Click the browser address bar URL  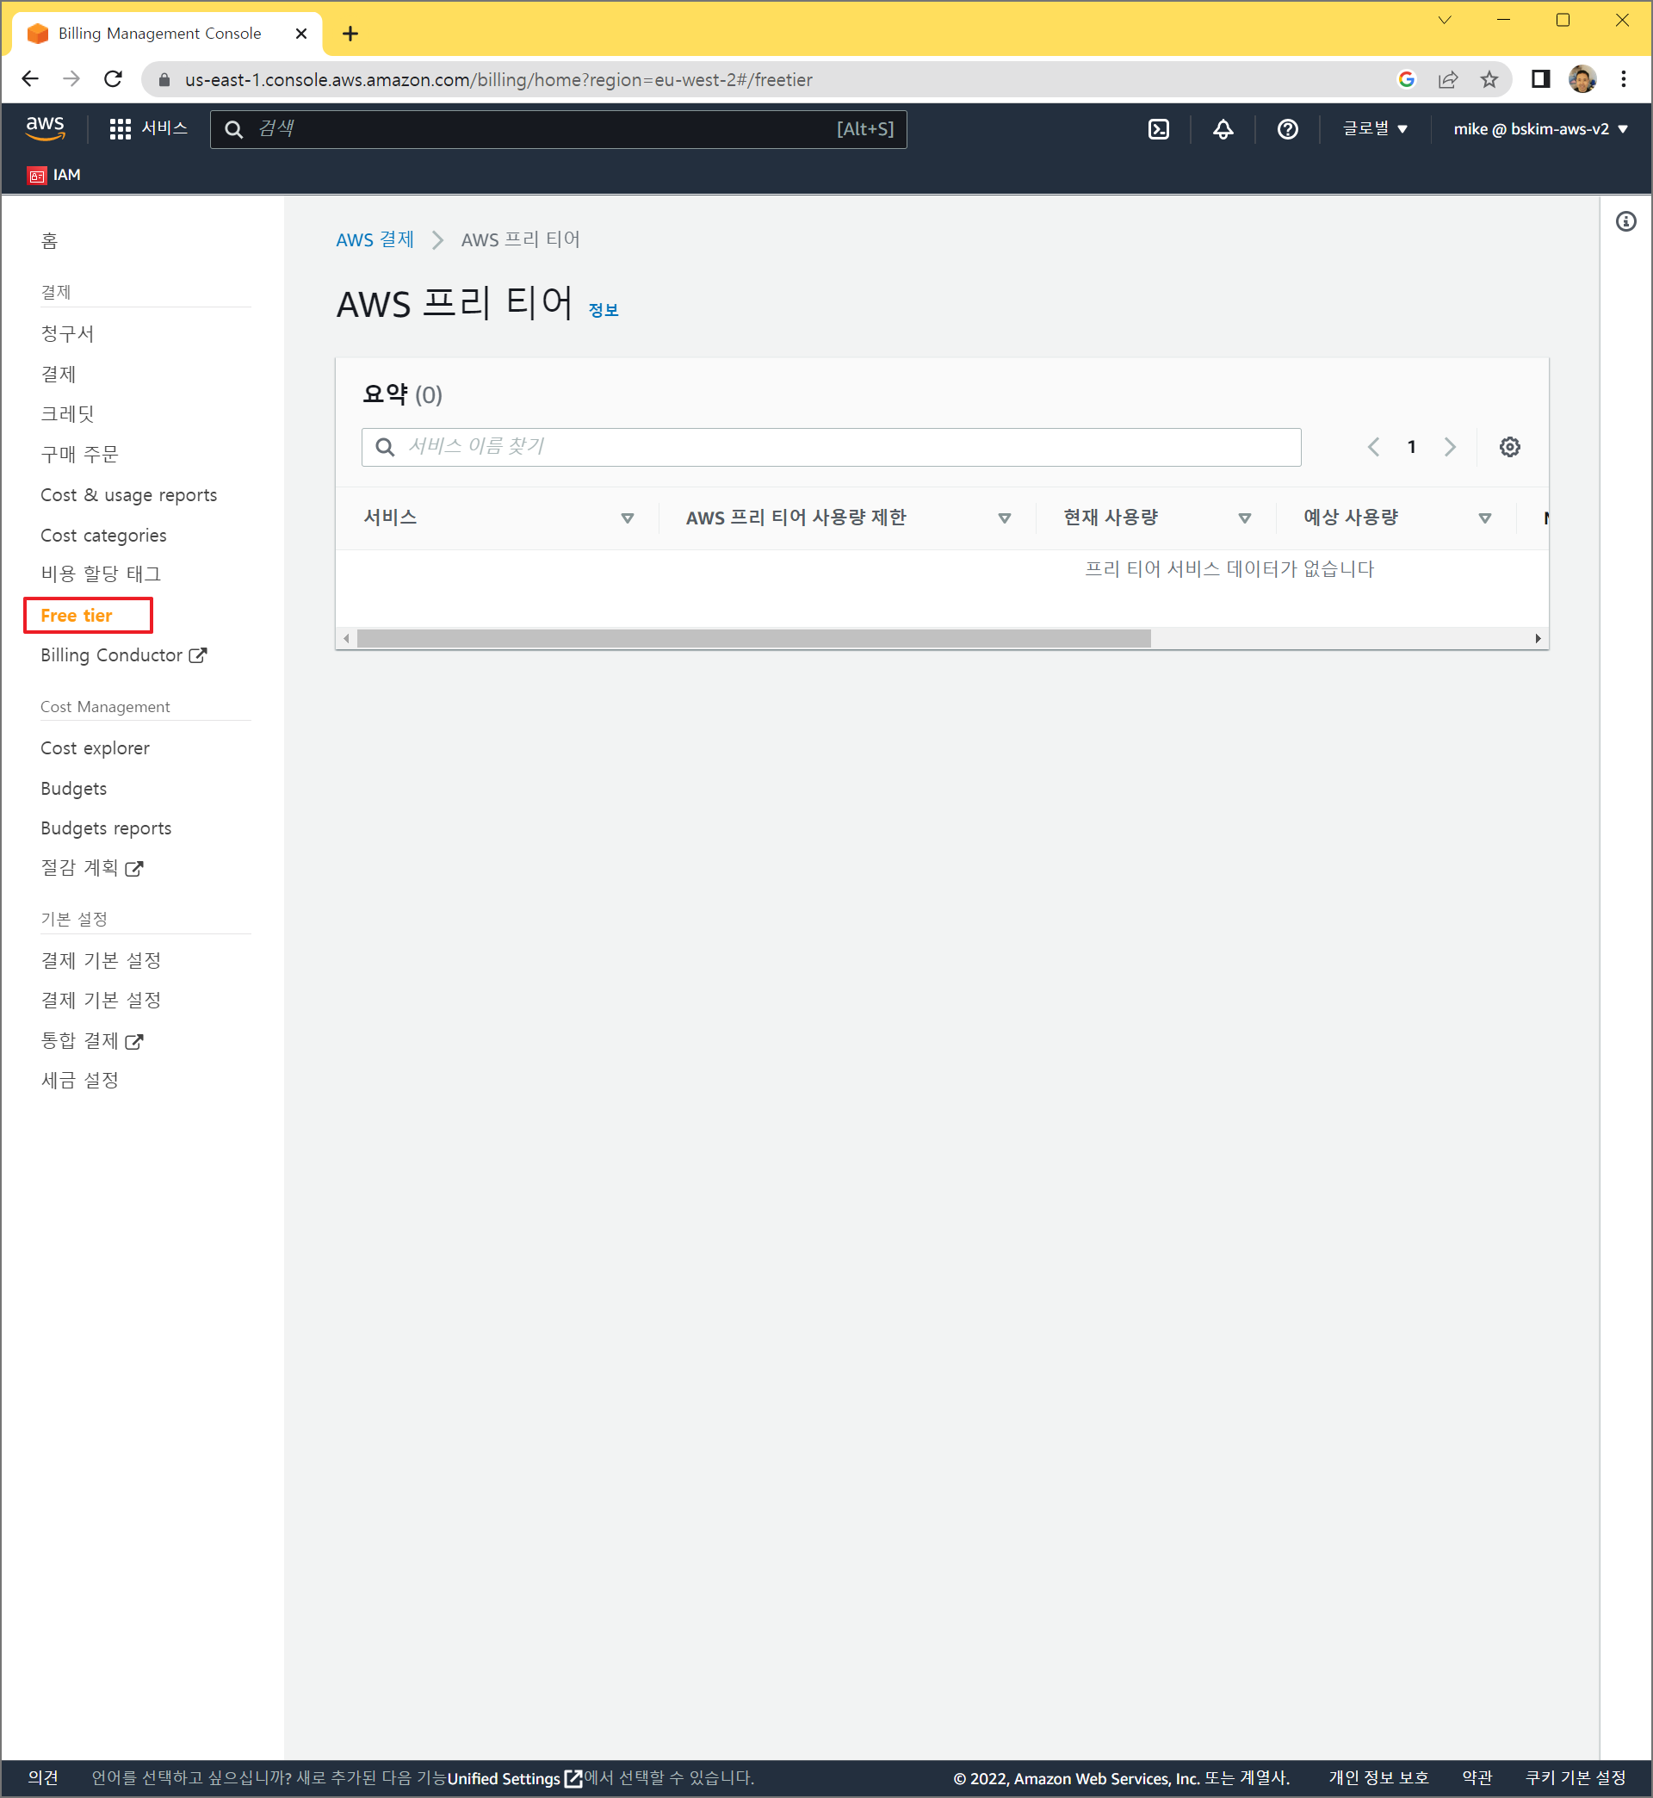[x=498, y=79]
